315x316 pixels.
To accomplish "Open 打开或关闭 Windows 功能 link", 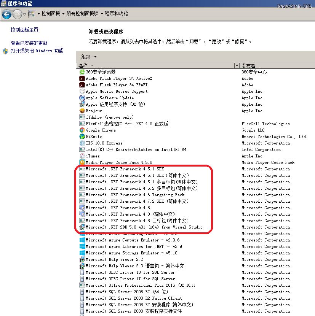I will point(37,51).
